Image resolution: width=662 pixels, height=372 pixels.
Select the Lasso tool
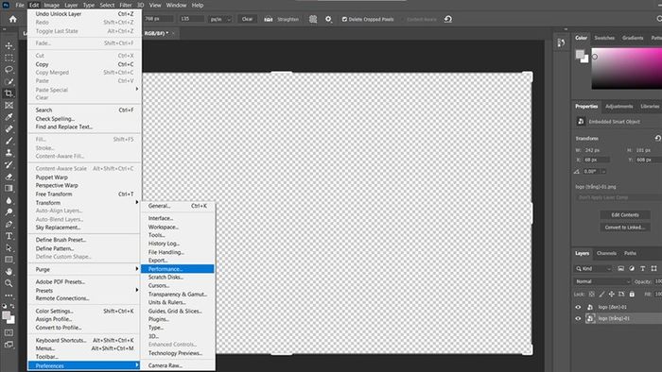(x=9, y=69)
